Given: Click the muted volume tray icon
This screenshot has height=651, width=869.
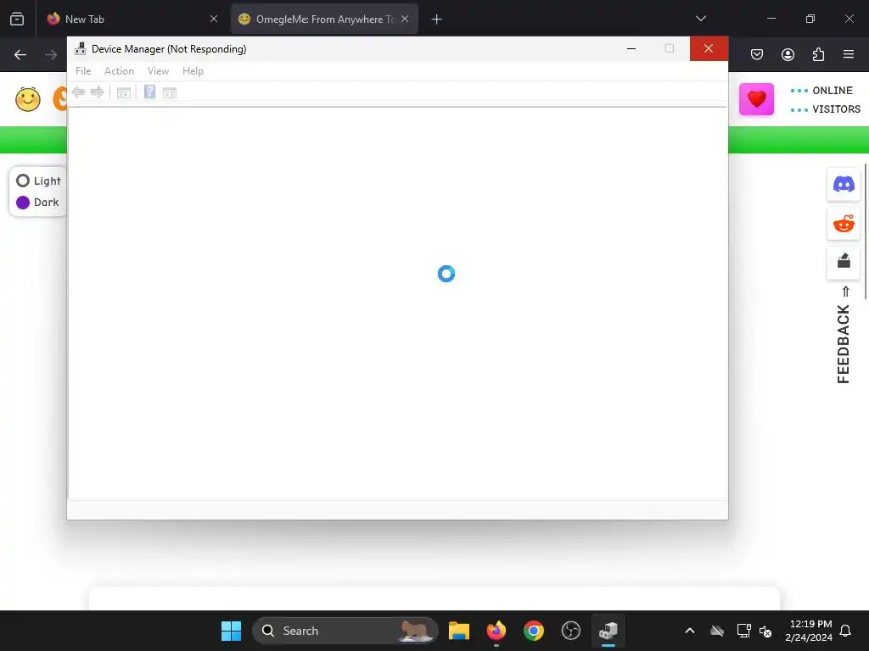Looking at the screenshot, I should pos(765,631).
